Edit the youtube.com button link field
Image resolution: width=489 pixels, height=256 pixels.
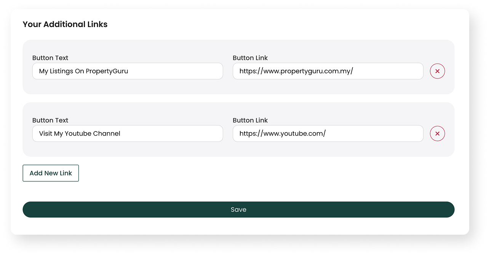(328, 134)
